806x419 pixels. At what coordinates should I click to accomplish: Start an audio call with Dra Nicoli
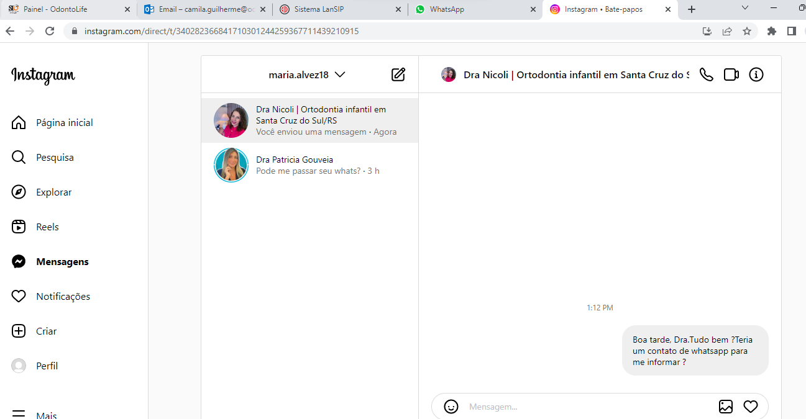pos(706,74)
